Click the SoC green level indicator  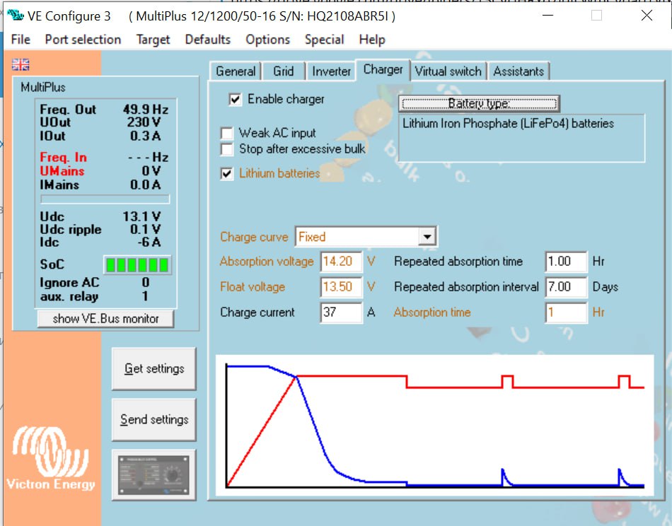[137, 264]
